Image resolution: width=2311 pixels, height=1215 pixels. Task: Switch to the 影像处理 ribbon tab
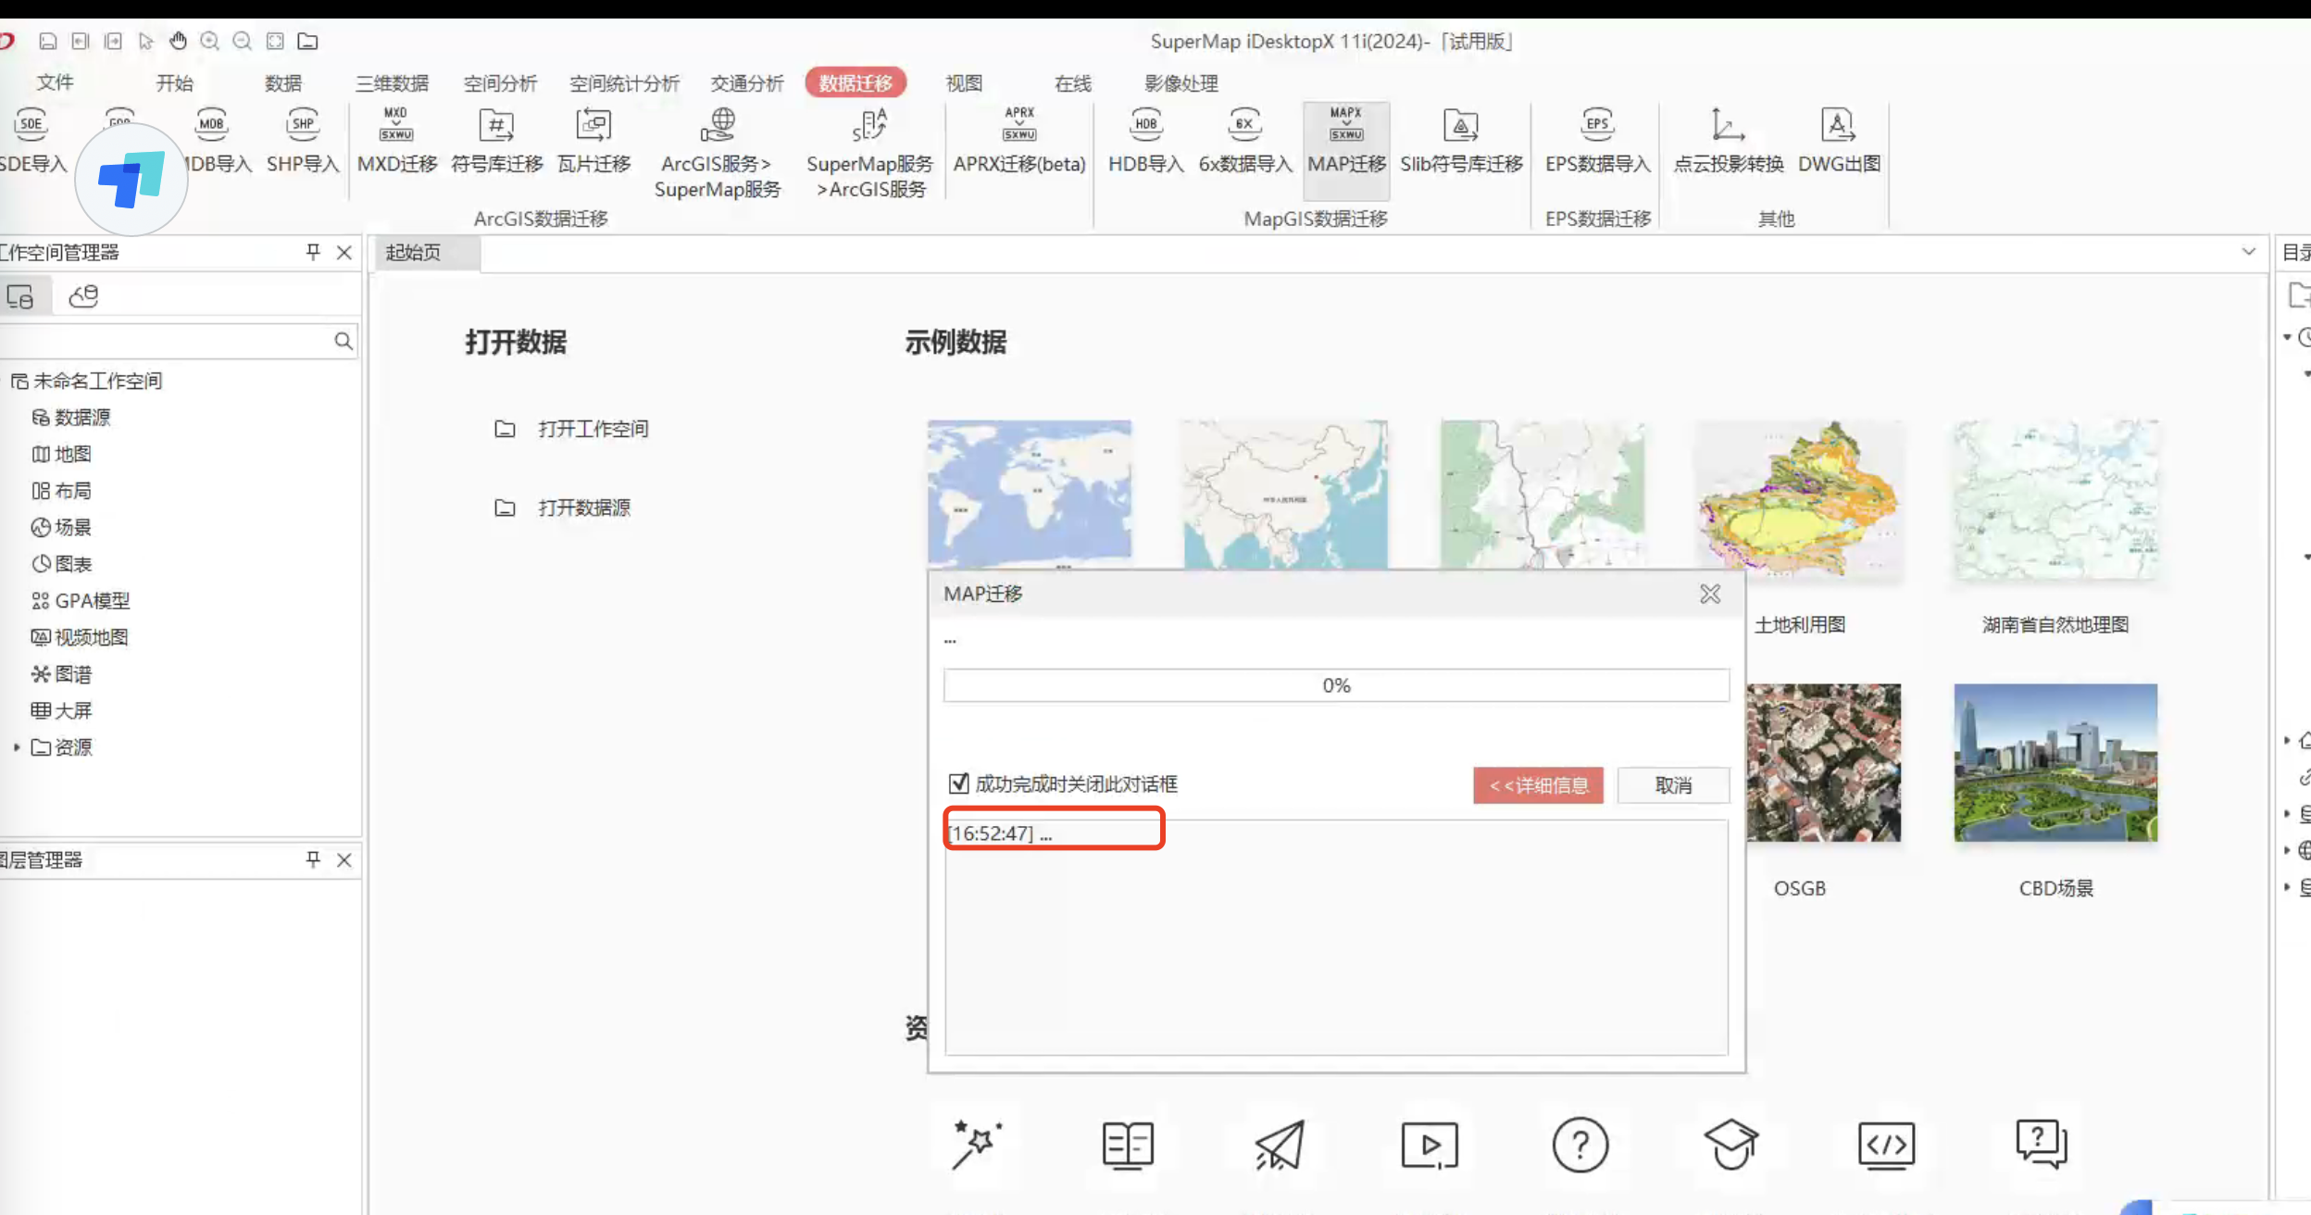point(1181,82)
